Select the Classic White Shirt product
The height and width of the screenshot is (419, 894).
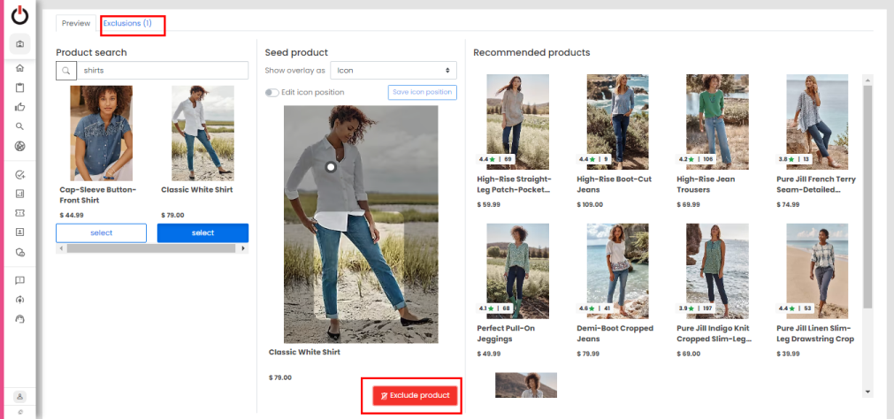202,232
